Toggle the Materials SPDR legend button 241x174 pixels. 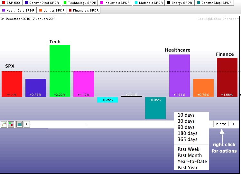149,3
